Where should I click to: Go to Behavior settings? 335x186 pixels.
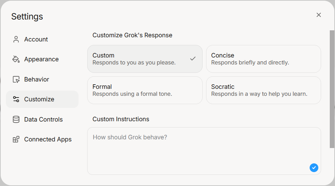37,79
